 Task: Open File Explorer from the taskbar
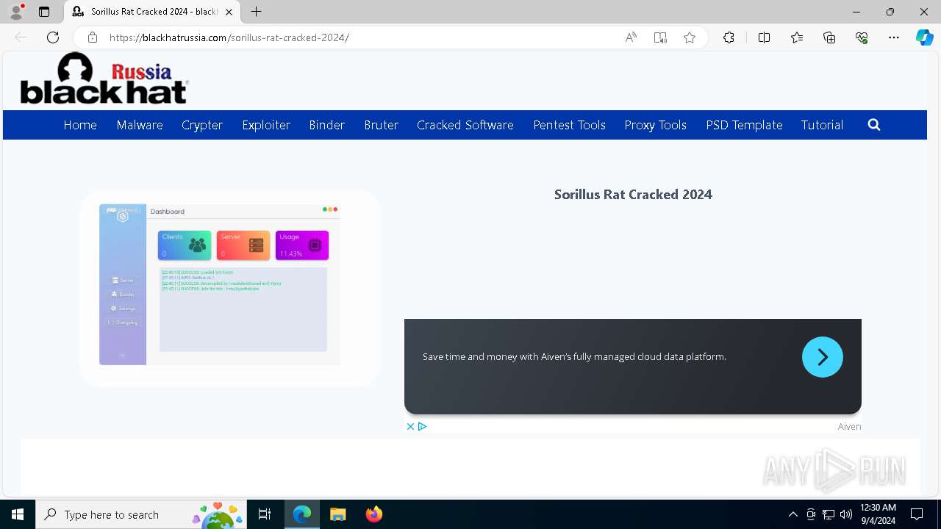(337, 514)
